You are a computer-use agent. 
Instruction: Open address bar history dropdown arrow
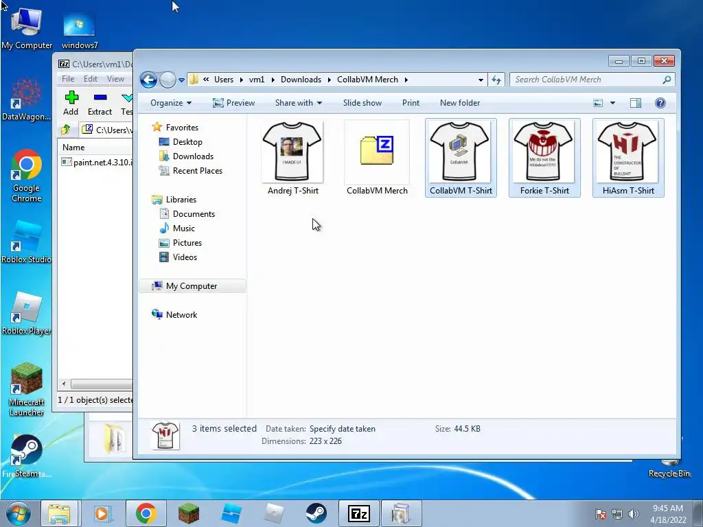coord(480,80)
